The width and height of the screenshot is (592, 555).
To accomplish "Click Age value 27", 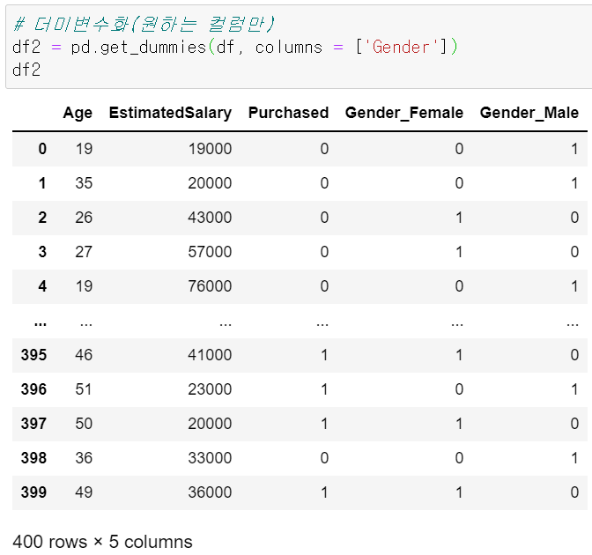I will pos(84,252).
